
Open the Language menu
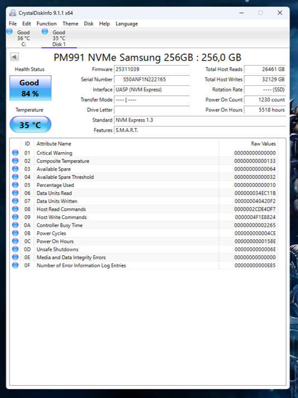[127, 23]
